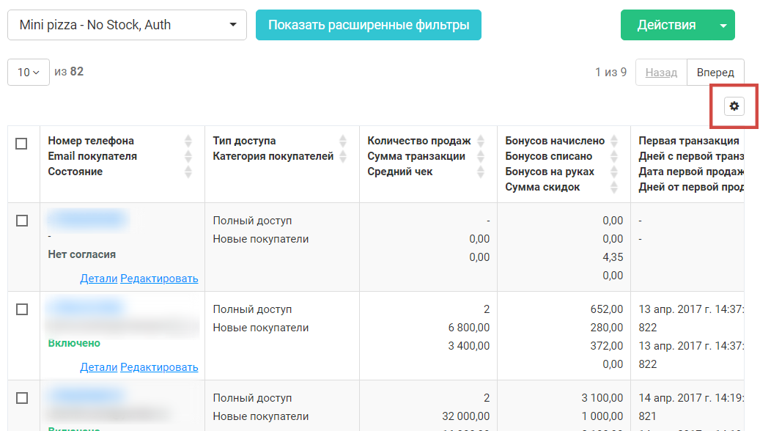Expand the Действия dropdown arrow
The width and height of the screenshot is (760, 431).
[723, 25]
